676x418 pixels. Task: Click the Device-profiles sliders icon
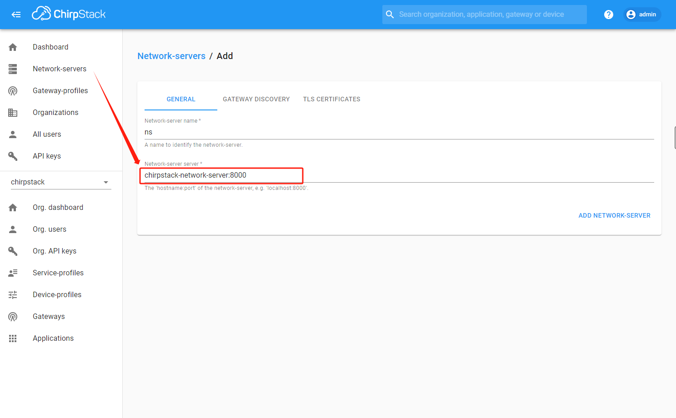pos(13,295)
